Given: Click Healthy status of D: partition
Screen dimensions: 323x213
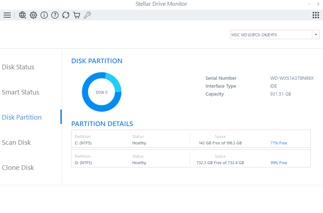Looking at the screenshot, I should (x=139, y=163).
